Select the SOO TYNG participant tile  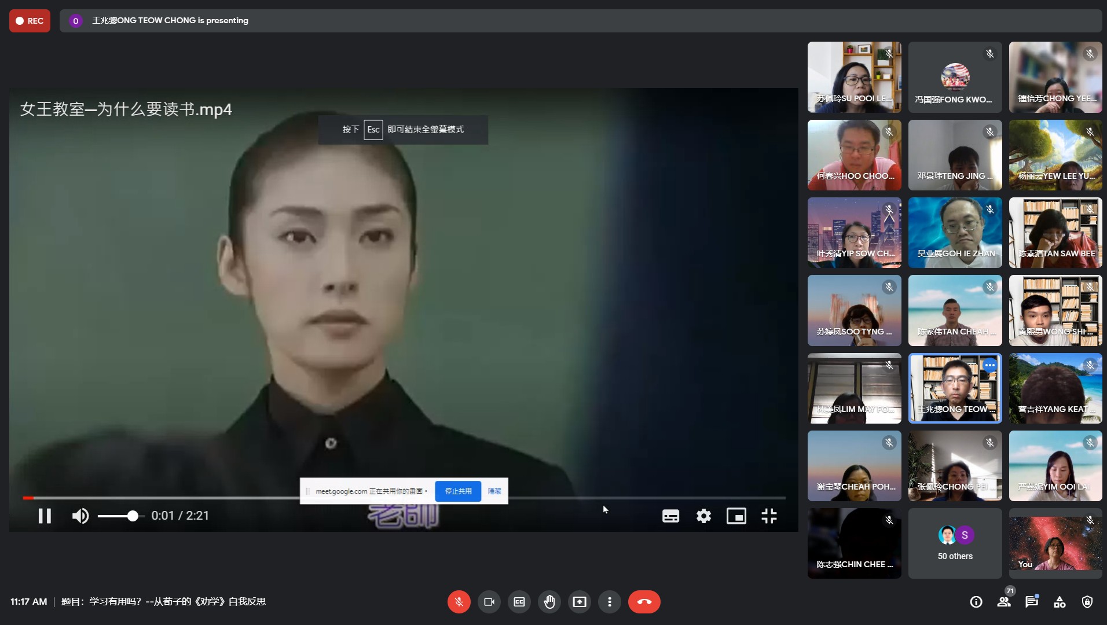coord(855,311)
